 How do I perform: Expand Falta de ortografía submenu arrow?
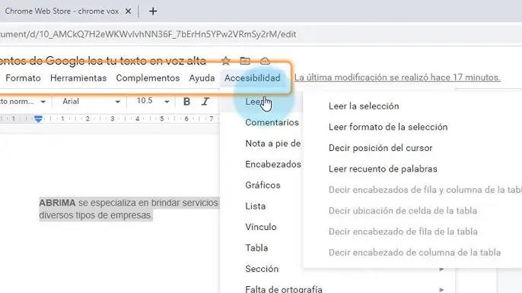coord(442,290)
